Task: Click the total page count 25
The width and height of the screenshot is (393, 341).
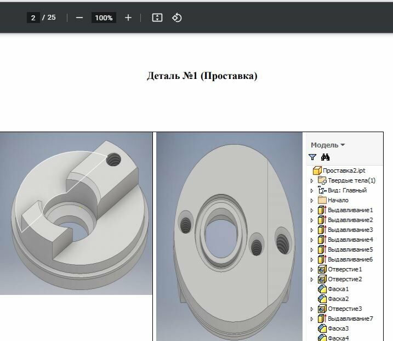Action: pos(52,18)
